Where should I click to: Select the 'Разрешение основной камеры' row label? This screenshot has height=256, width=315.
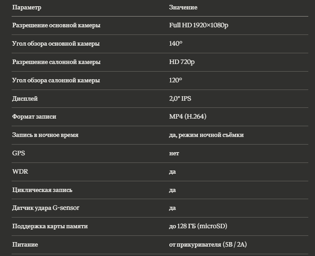point(56,26)
